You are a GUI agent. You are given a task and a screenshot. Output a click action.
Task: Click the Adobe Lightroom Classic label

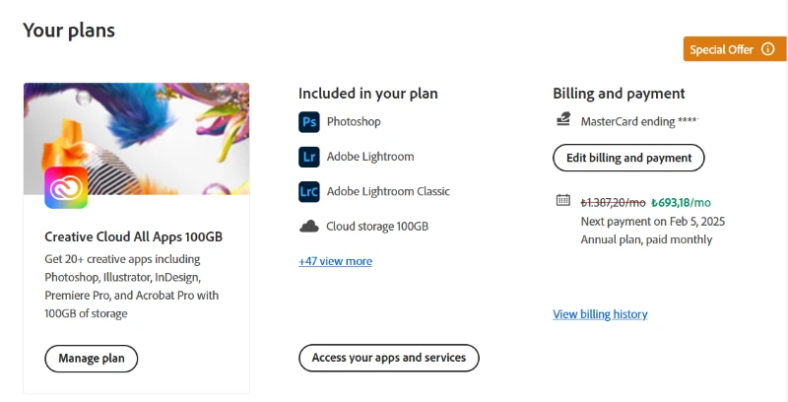(388, 191)
